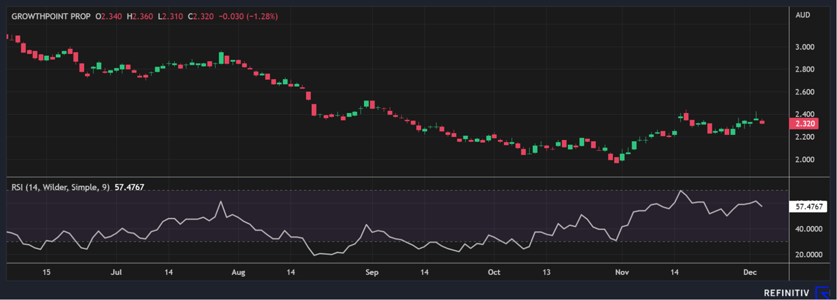Screen dimensions: 837x300
Task: Select the Oct marker on time axis
Action: pos(494,272)
